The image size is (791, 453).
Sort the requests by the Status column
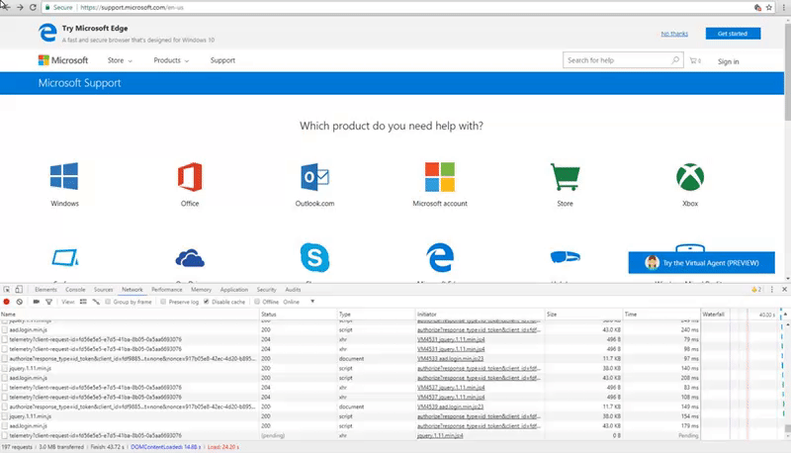click(x=299, y=315)
